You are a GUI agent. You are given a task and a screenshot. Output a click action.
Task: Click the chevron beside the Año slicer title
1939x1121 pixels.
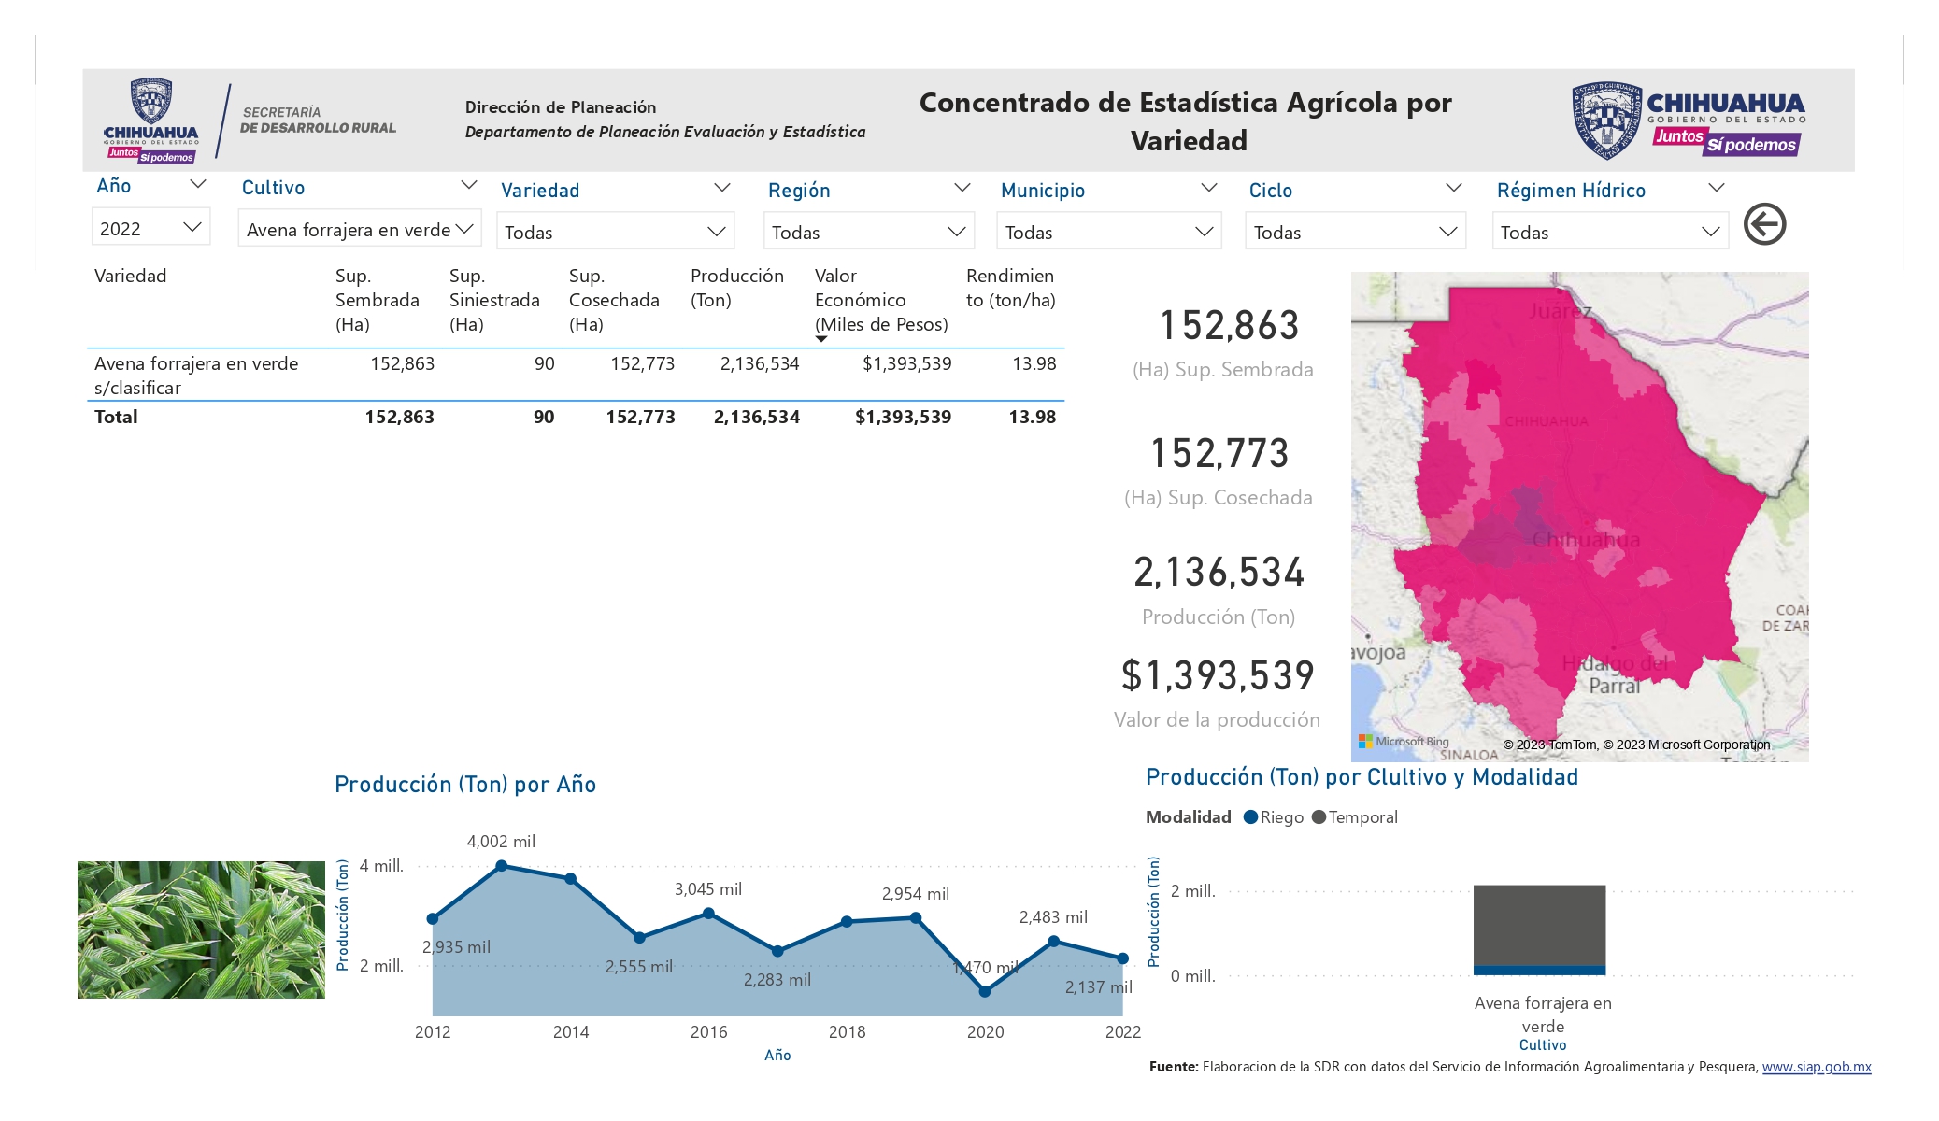tap(197, 185)
